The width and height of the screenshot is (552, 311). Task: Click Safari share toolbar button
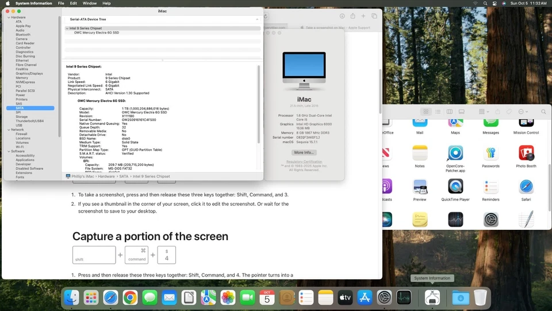coord(352,16)
